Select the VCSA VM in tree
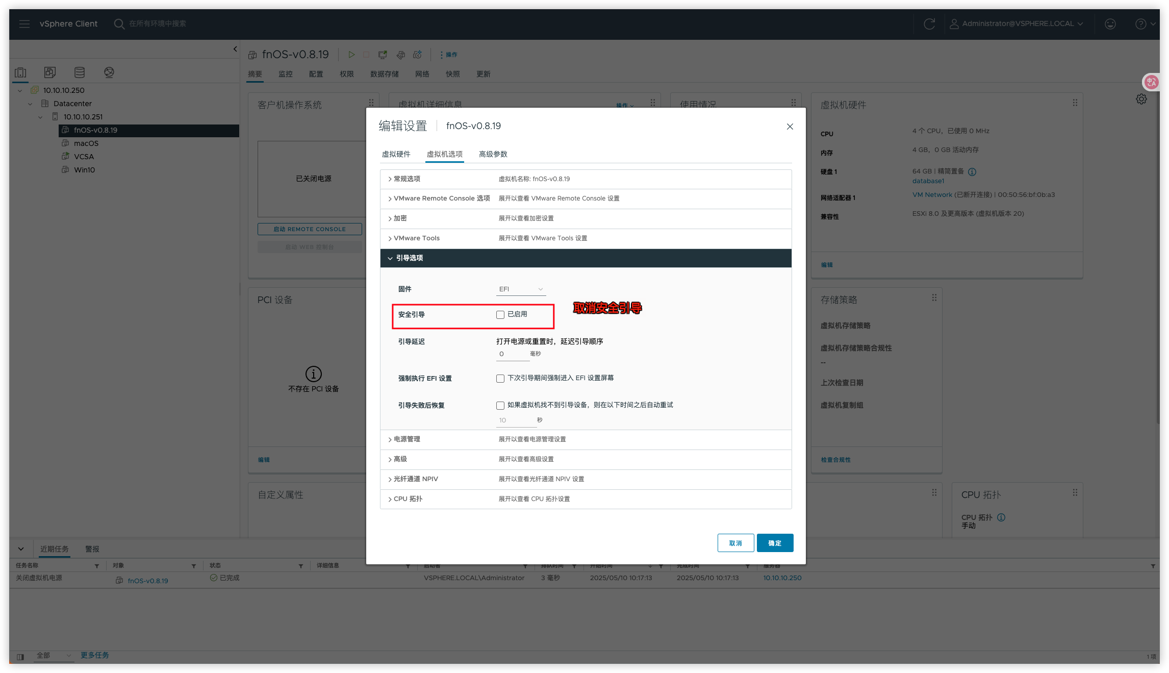 (84, 157)
